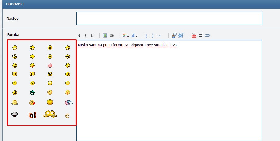Viewport: 280px width, 141px height.
Task: Insert a hyperlink with the chain icon
Action: (112, 36)
